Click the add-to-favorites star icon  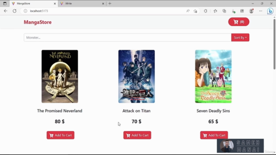(195, 11)
